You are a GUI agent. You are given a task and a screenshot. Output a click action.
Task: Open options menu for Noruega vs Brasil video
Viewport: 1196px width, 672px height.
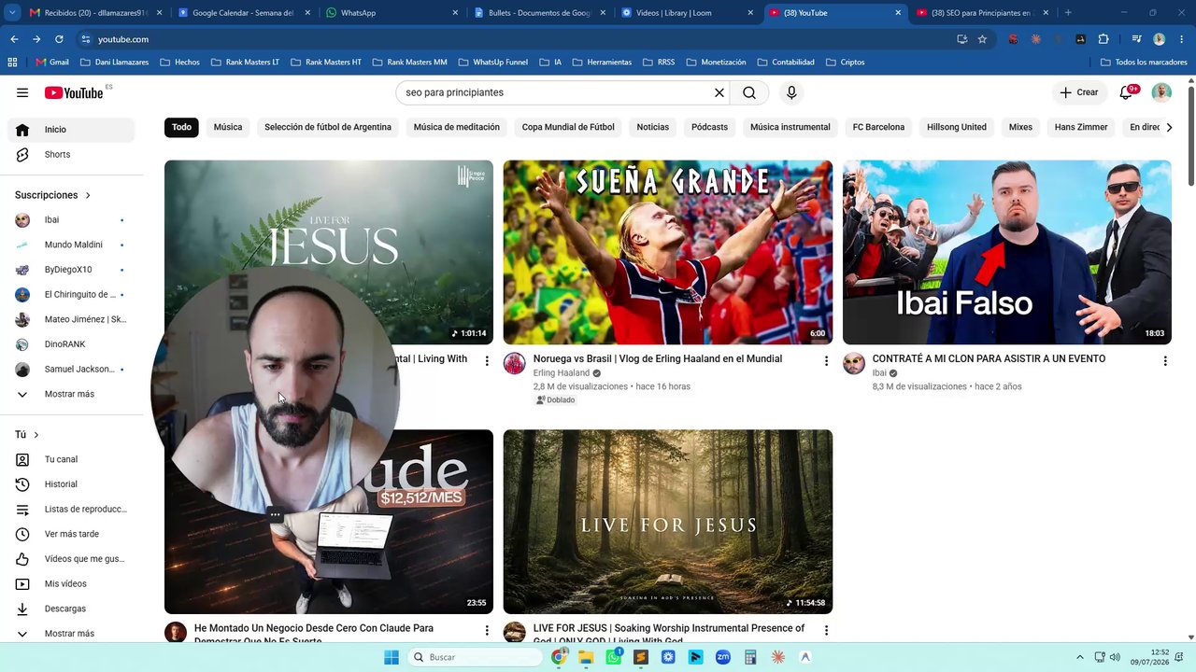[x=826, y=360]
